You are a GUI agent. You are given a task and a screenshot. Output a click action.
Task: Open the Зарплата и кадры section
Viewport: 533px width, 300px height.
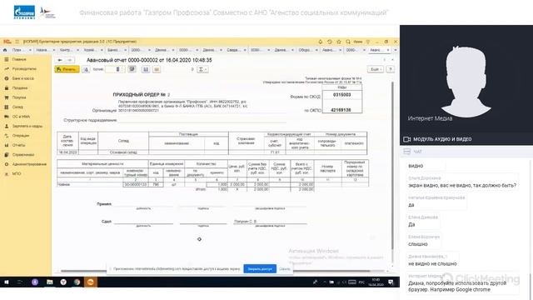[27, 126]
